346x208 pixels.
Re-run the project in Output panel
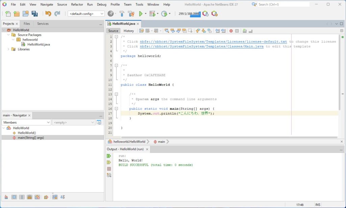[x=109, y=156]
